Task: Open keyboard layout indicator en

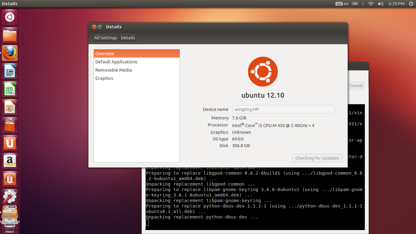Action: tap(342, 4)
